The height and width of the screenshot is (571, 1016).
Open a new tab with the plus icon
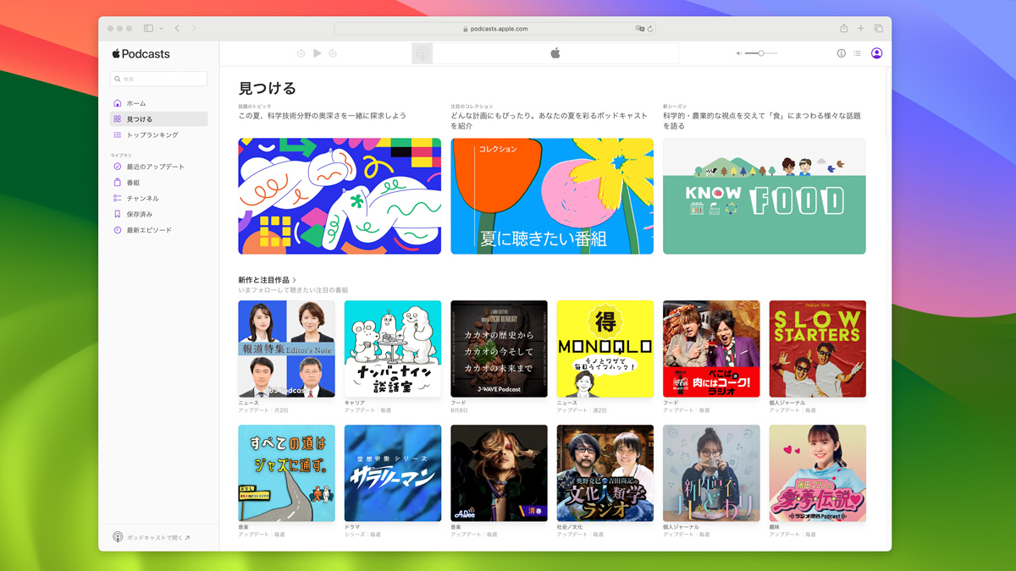click(861, 29)
